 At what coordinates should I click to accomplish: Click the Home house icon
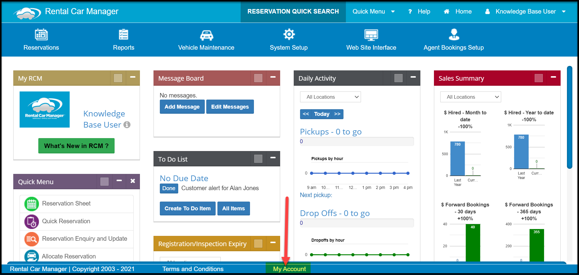pyautogui.click(x=447, y=11)
